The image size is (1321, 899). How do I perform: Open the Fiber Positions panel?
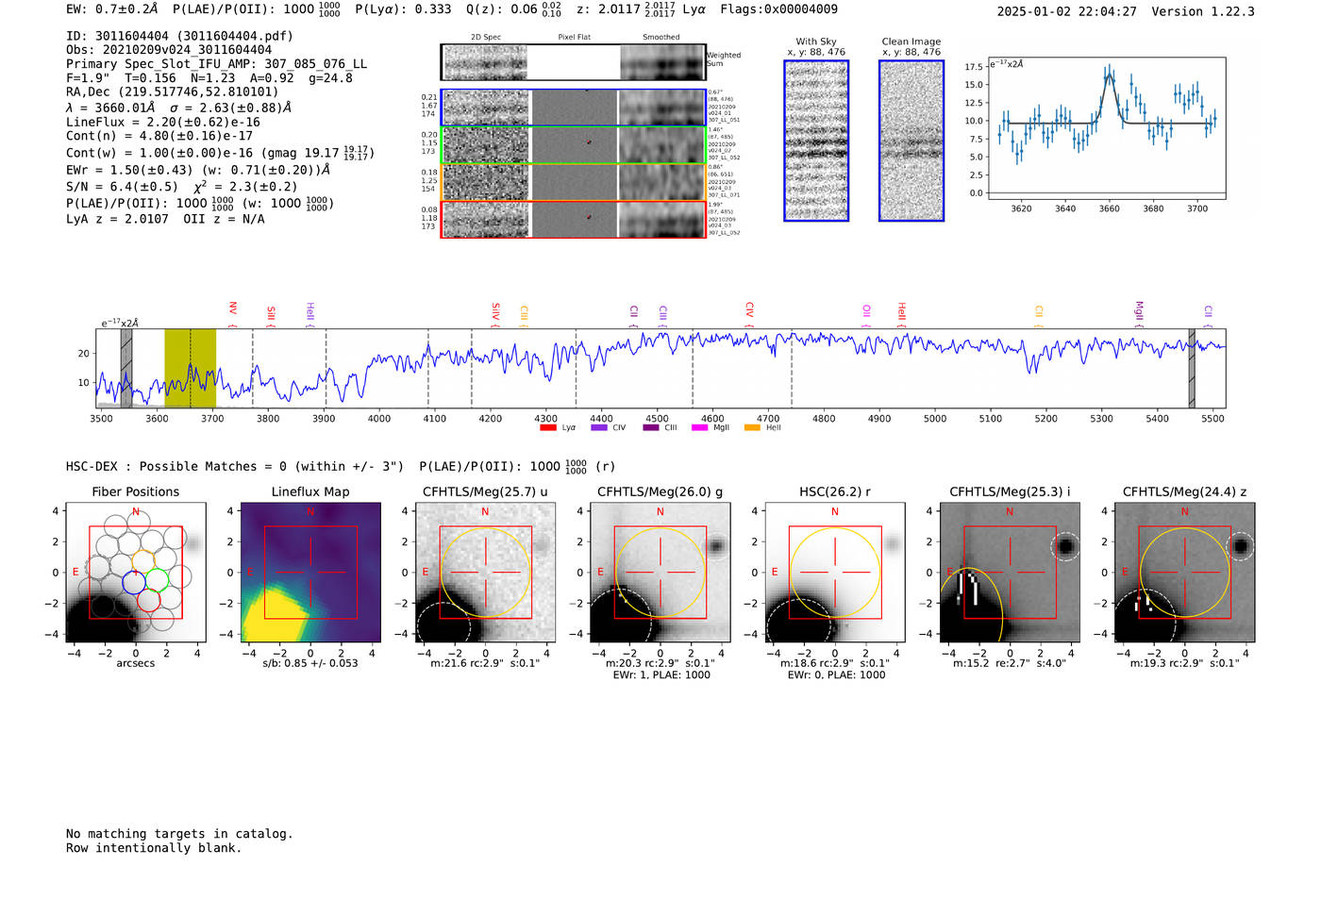pos(136,573)
